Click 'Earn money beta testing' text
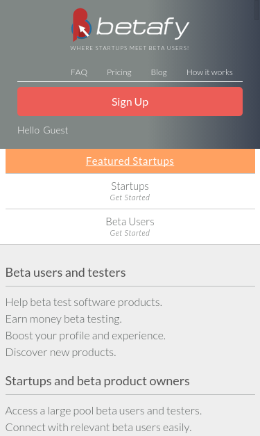 click(x=64, y=319)
